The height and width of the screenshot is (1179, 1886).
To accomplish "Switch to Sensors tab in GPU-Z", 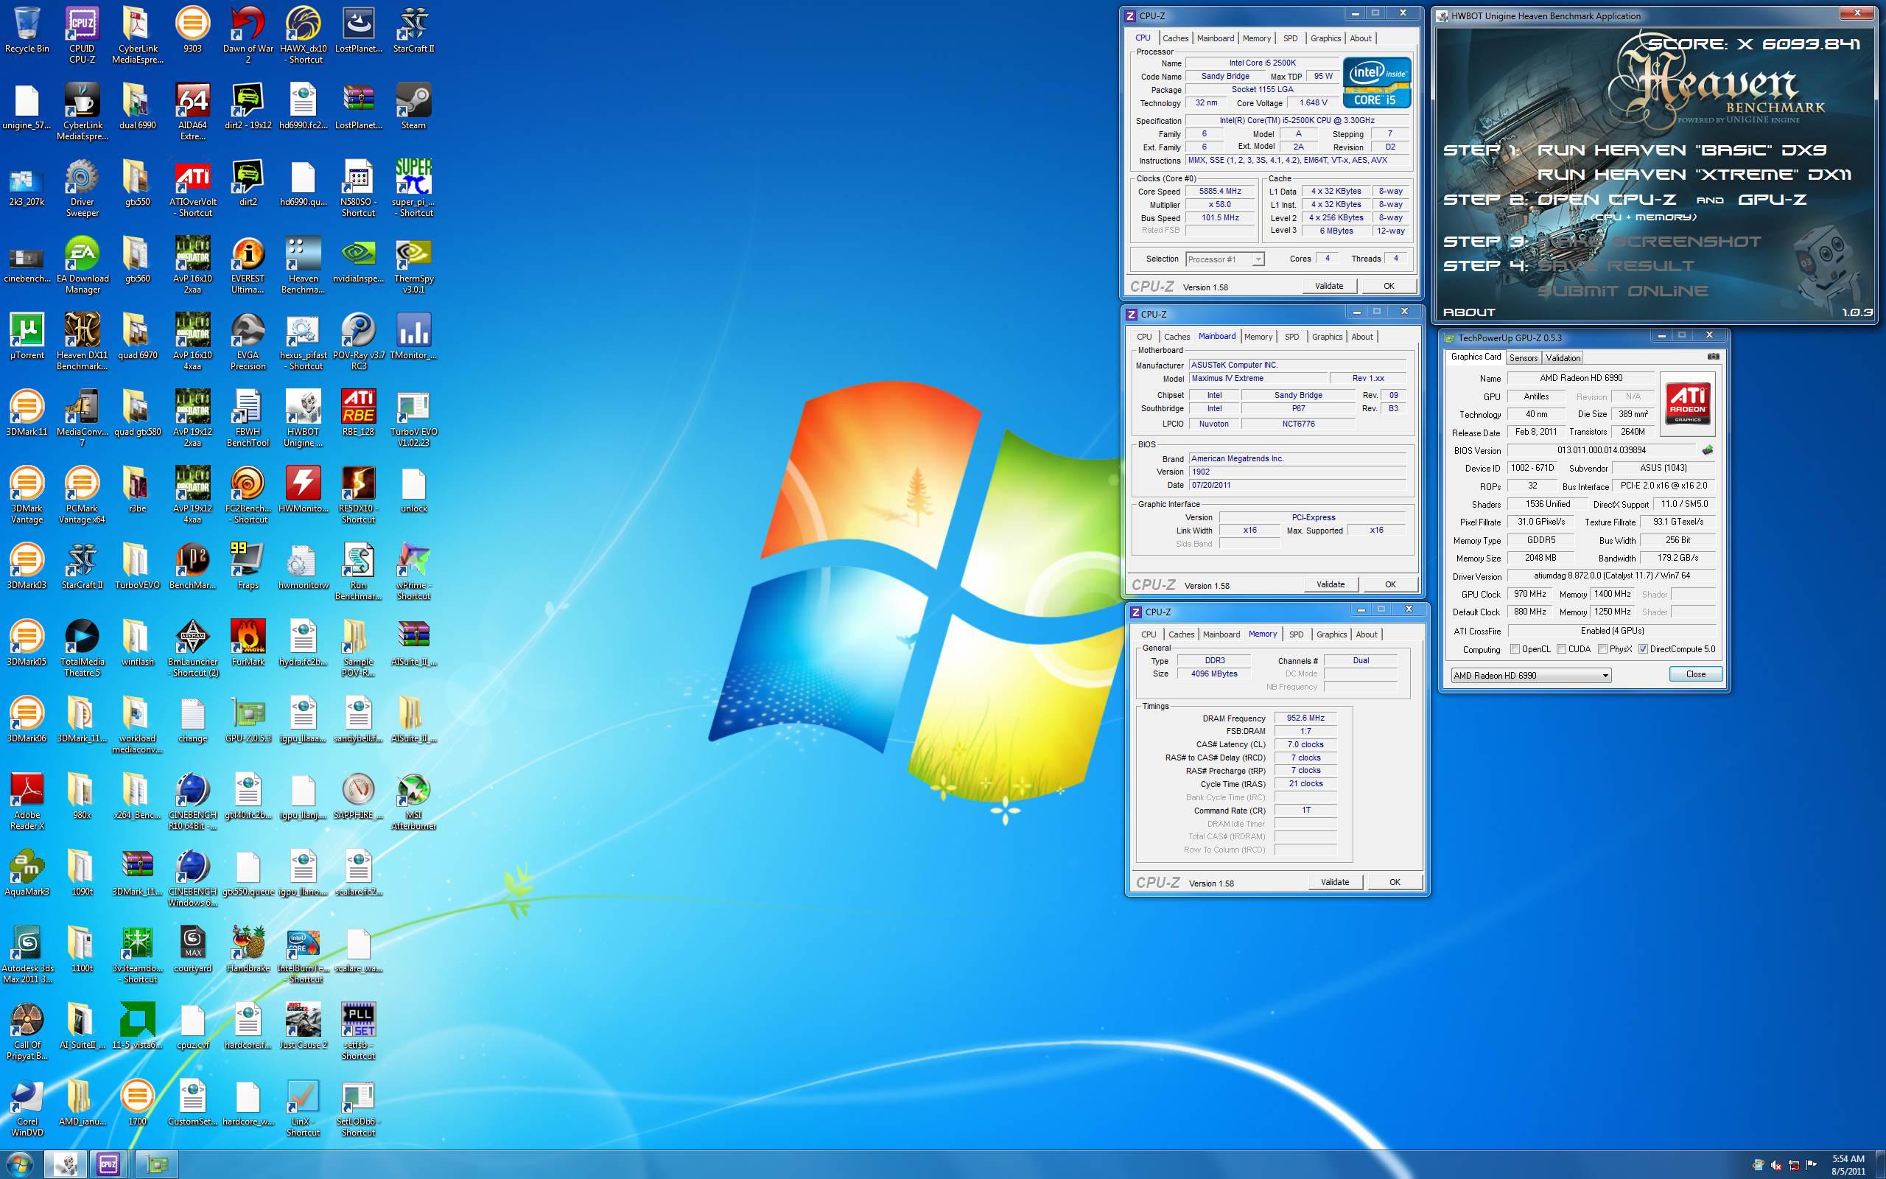I will [x=1523, y=358].
